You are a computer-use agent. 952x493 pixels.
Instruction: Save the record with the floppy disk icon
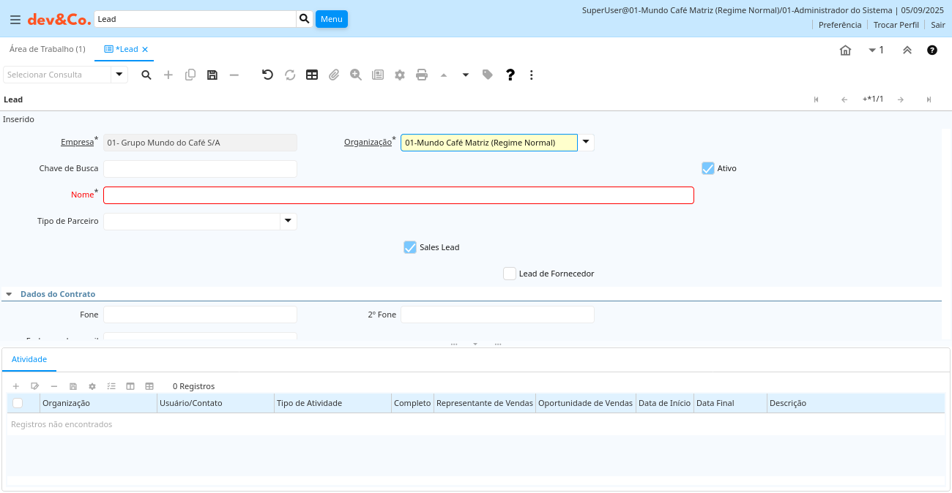click(x=212, y=75)
